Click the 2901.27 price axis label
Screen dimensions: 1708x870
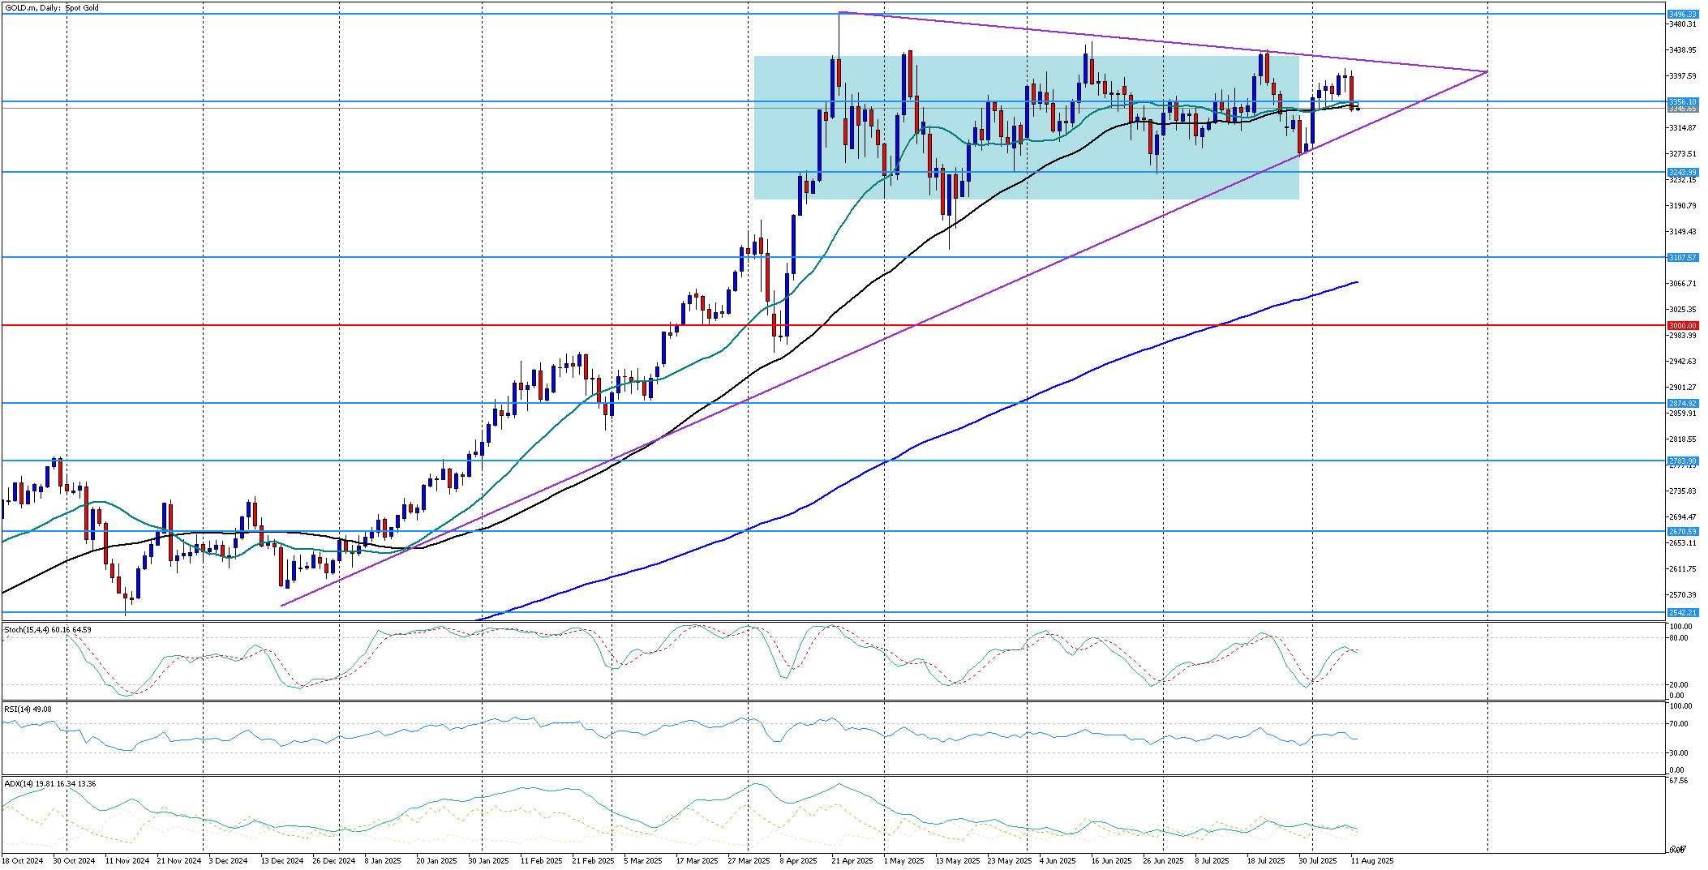point(1682,387)
